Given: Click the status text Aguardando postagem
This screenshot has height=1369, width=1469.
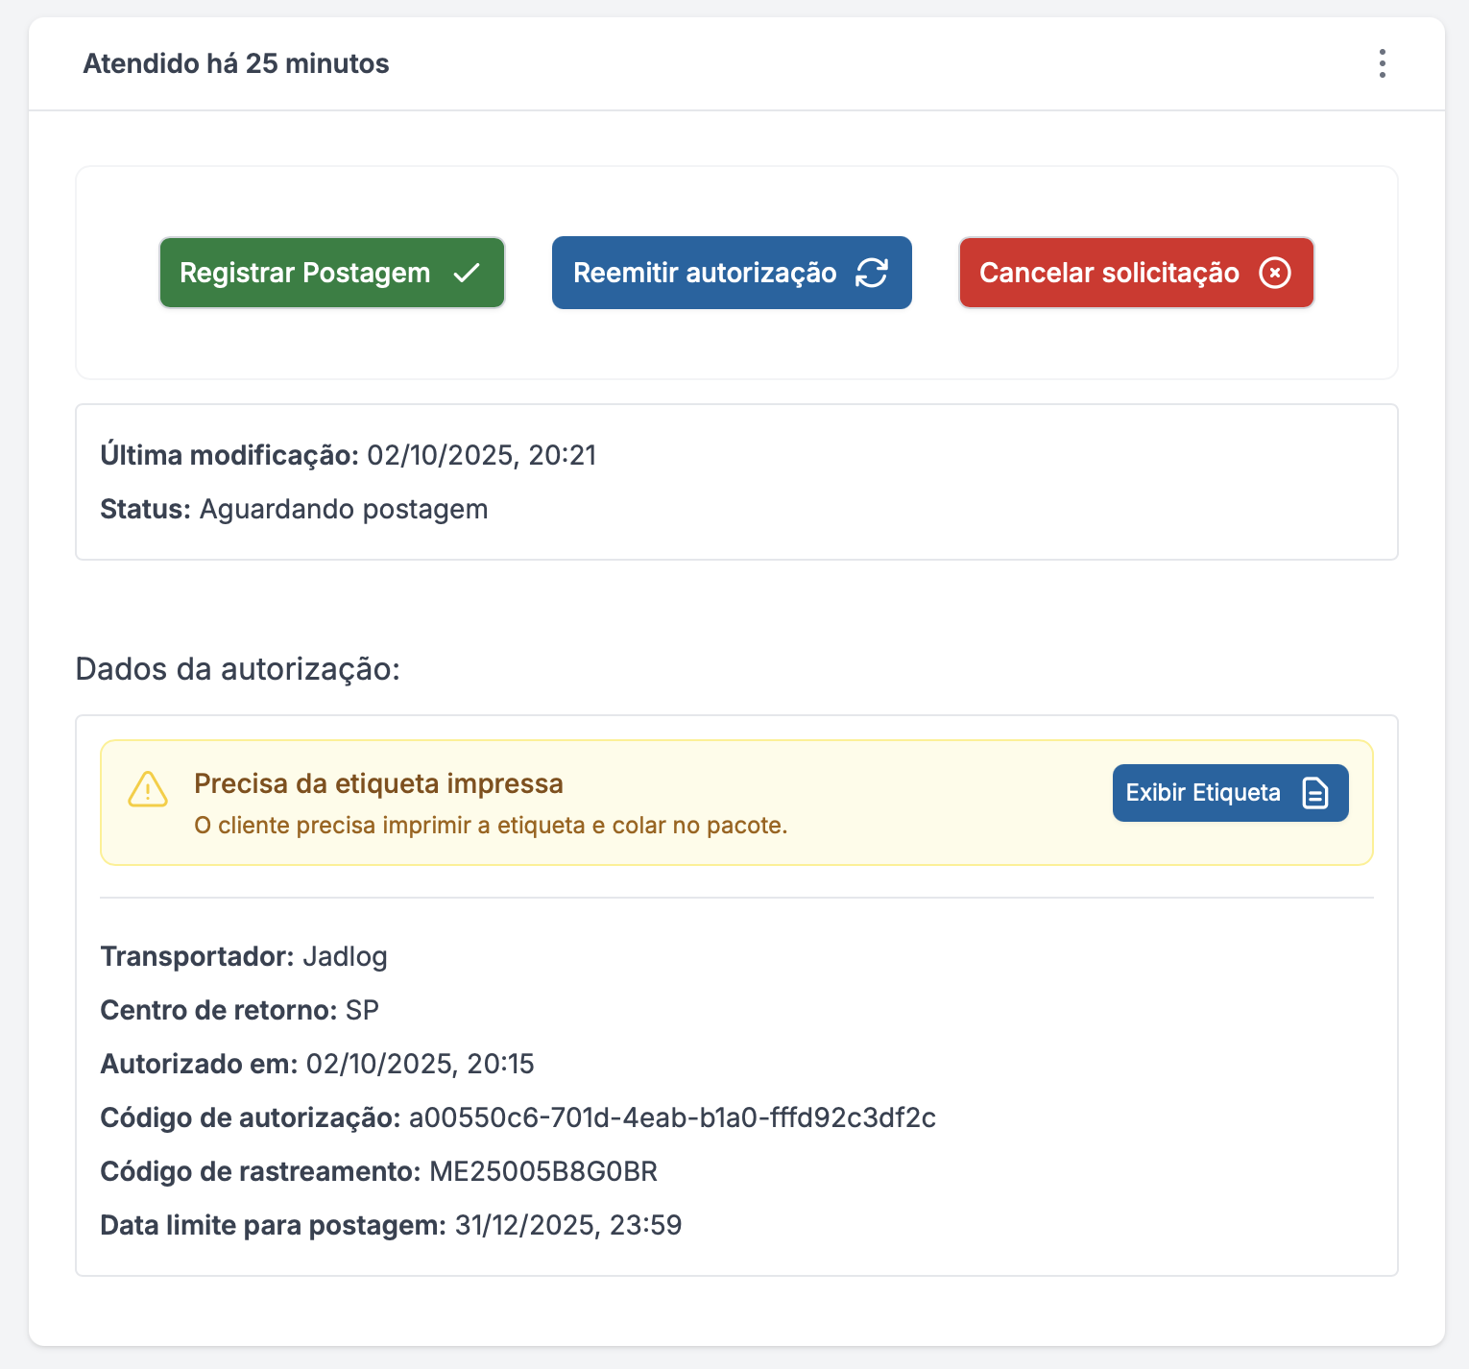Looking at the screenshot, I should click(344, 509).
